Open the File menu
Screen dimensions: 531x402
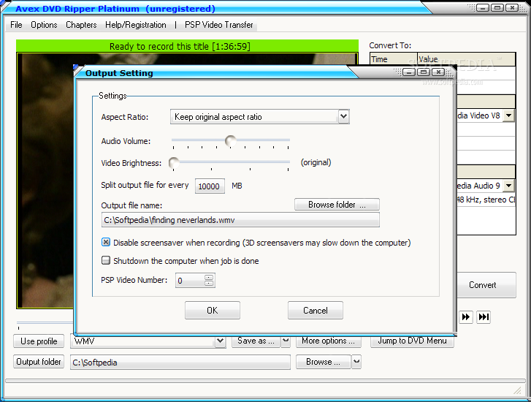(16, 25)
